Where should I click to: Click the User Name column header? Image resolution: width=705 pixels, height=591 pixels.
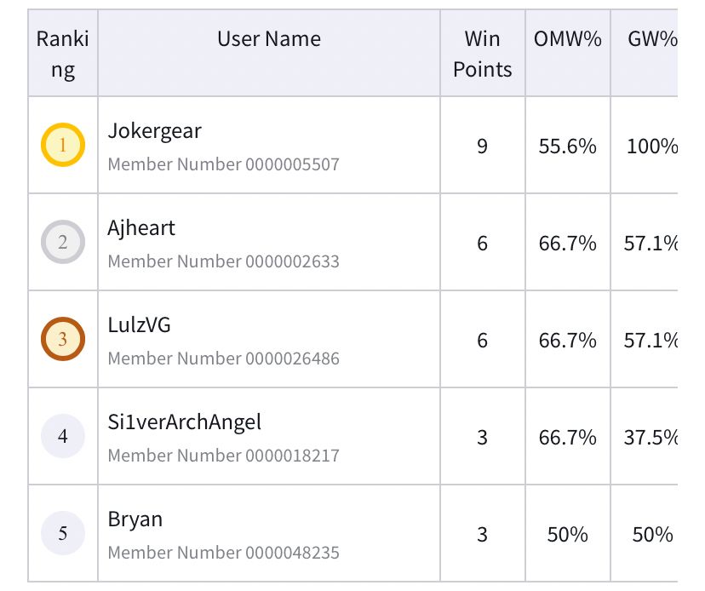[x=269, y=38]
